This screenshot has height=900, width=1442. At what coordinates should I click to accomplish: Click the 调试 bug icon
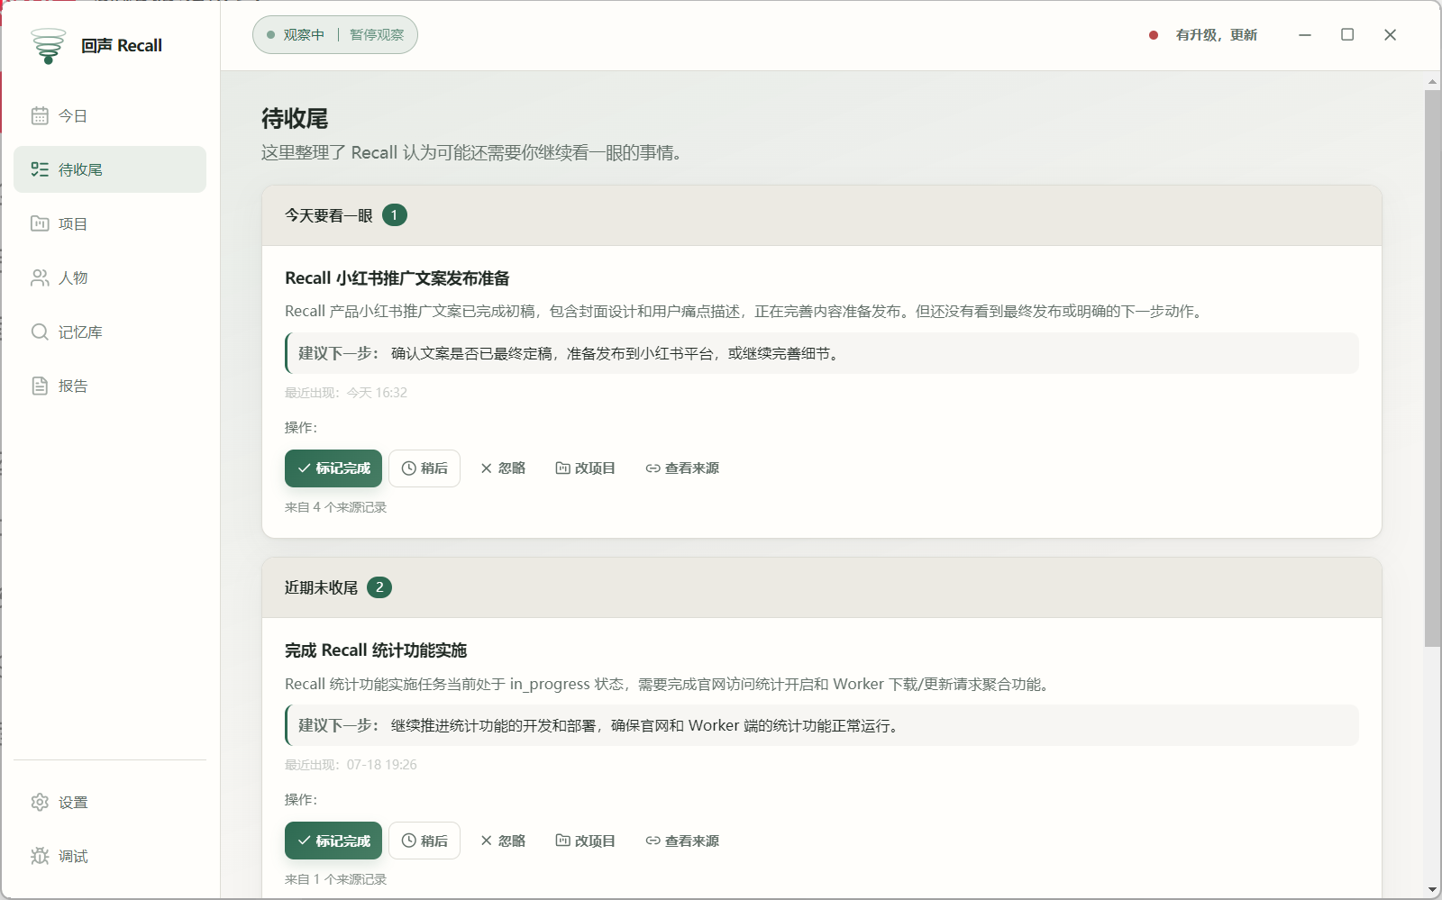click(x=40, y=856)
